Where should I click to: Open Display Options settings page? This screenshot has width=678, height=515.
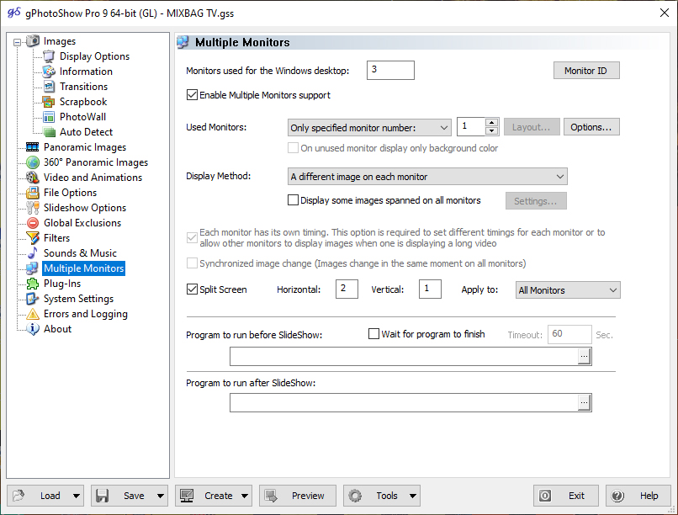pos(94,56)
